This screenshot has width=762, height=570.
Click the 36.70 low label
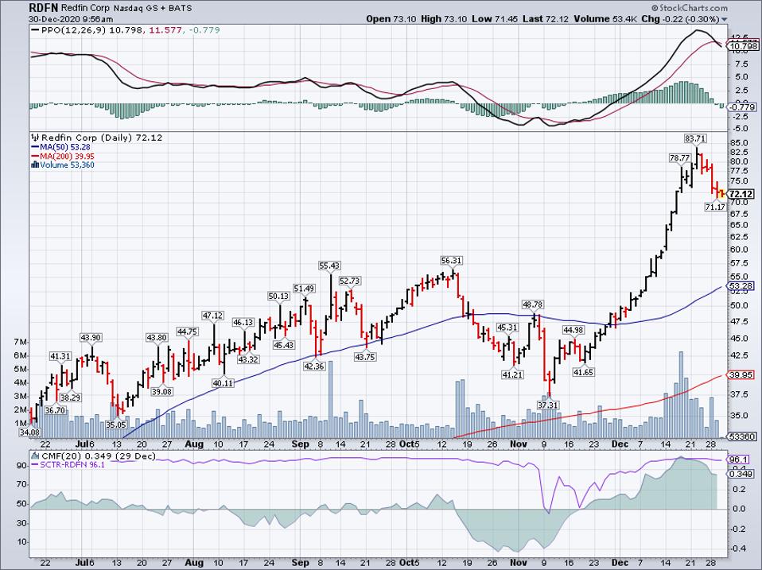click(x=55, y=411)
